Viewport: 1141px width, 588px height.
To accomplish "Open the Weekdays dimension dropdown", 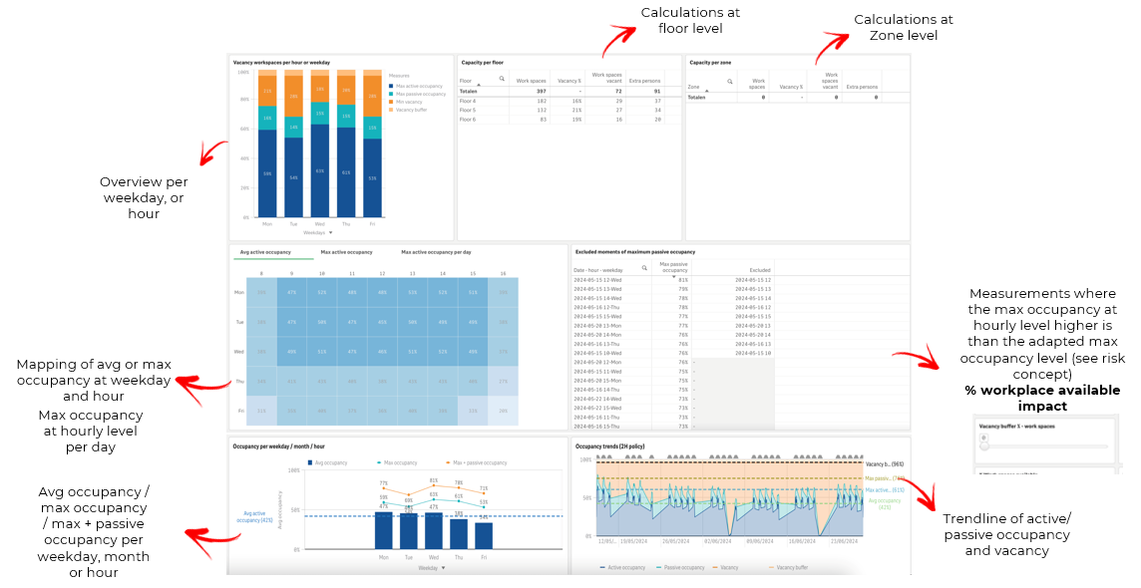I will click(318, 232).
